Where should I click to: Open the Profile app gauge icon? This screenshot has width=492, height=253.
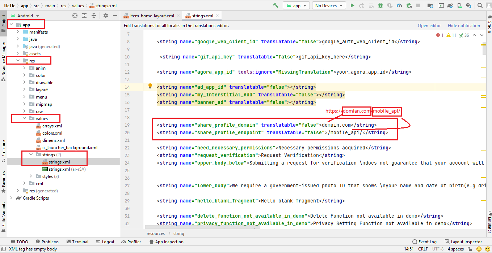399,5
